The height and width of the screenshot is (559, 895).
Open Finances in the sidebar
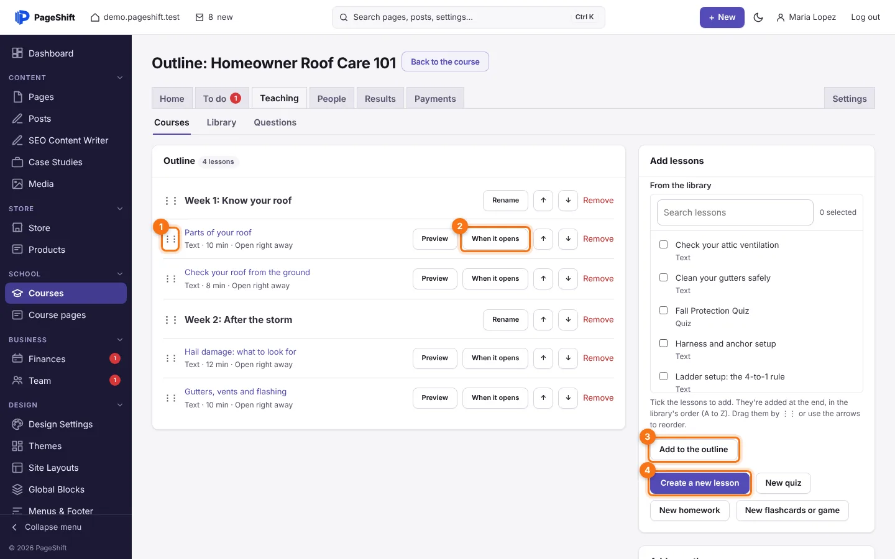pos(66,359)
